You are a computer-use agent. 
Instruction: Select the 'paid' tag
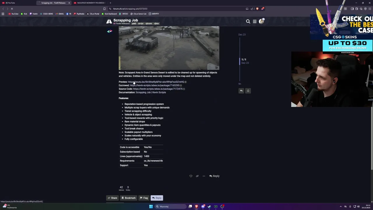134,24
